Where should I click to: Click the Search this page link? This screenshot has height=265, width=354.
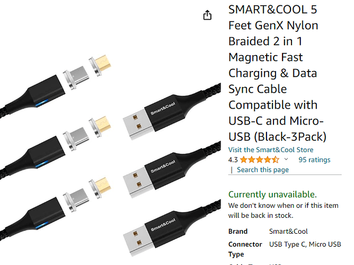click(x=263, y=170)
